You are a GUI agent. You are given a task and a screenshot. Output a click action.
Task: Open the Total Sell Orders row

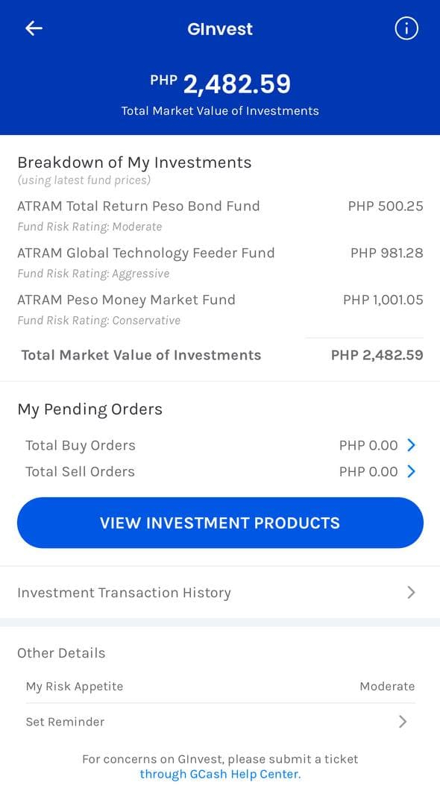pos(220,471)
